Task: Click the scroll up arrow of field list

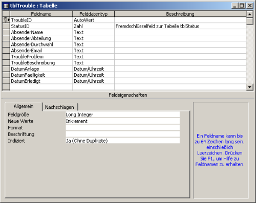Action: pos(250,14)
